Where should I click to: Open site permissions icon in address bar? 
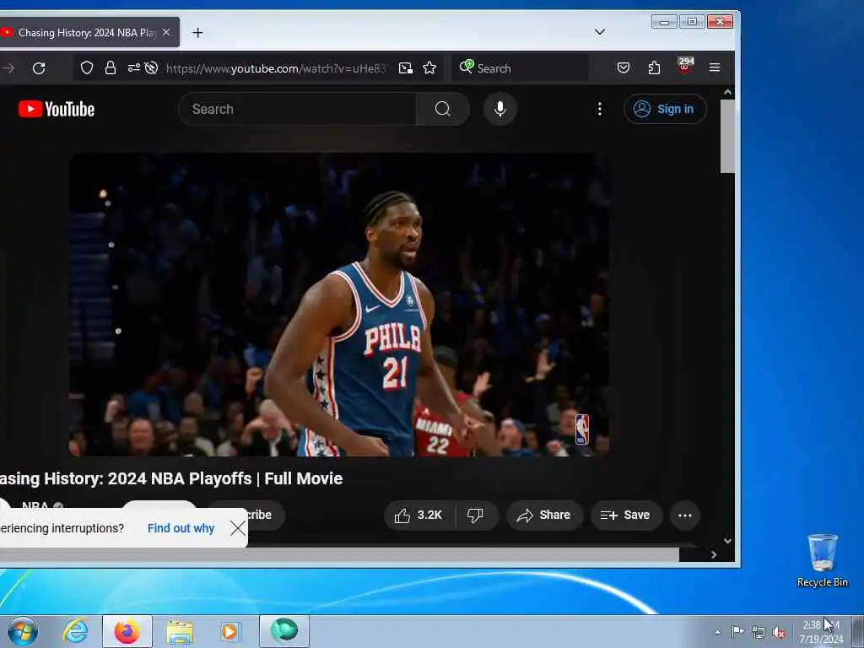pyautogui.click(x=133, y=67)
